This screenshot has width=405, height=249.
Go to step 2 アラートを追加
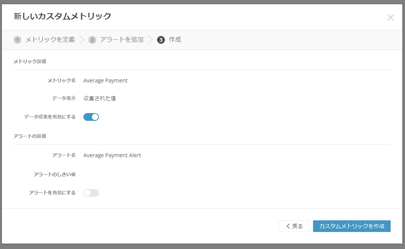pos(116,40)
